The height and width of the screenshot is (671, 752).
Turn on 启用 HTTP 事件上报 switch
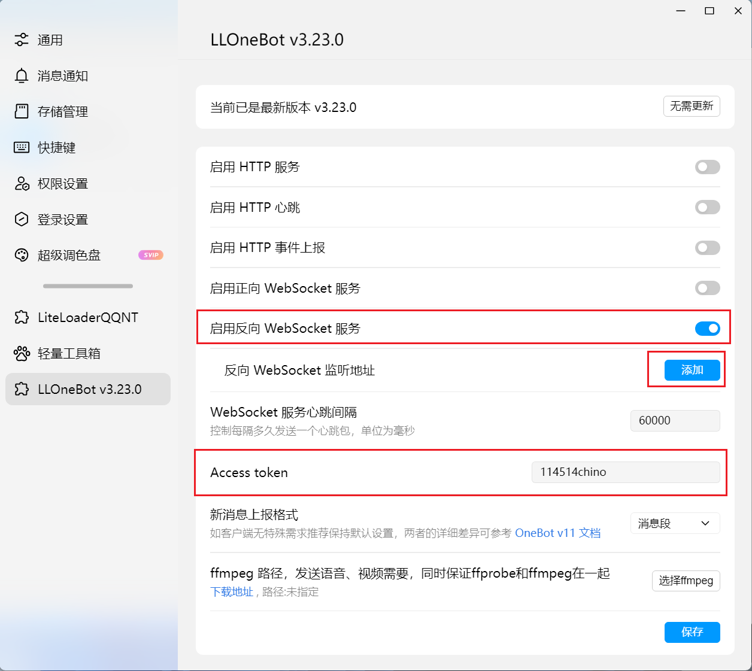[707, 248]
